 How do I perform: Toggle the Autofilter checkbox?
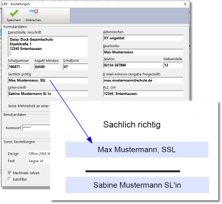coord(10,179)
